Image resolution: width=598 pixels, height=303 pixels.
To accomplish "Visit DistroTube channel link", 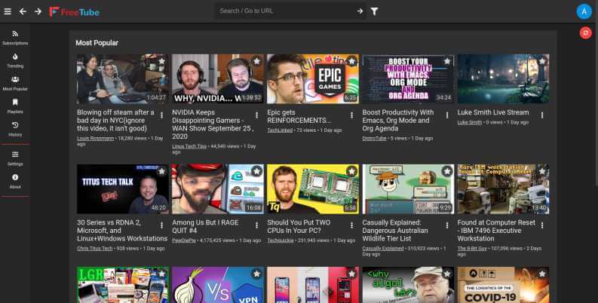I will coord(374,139).
